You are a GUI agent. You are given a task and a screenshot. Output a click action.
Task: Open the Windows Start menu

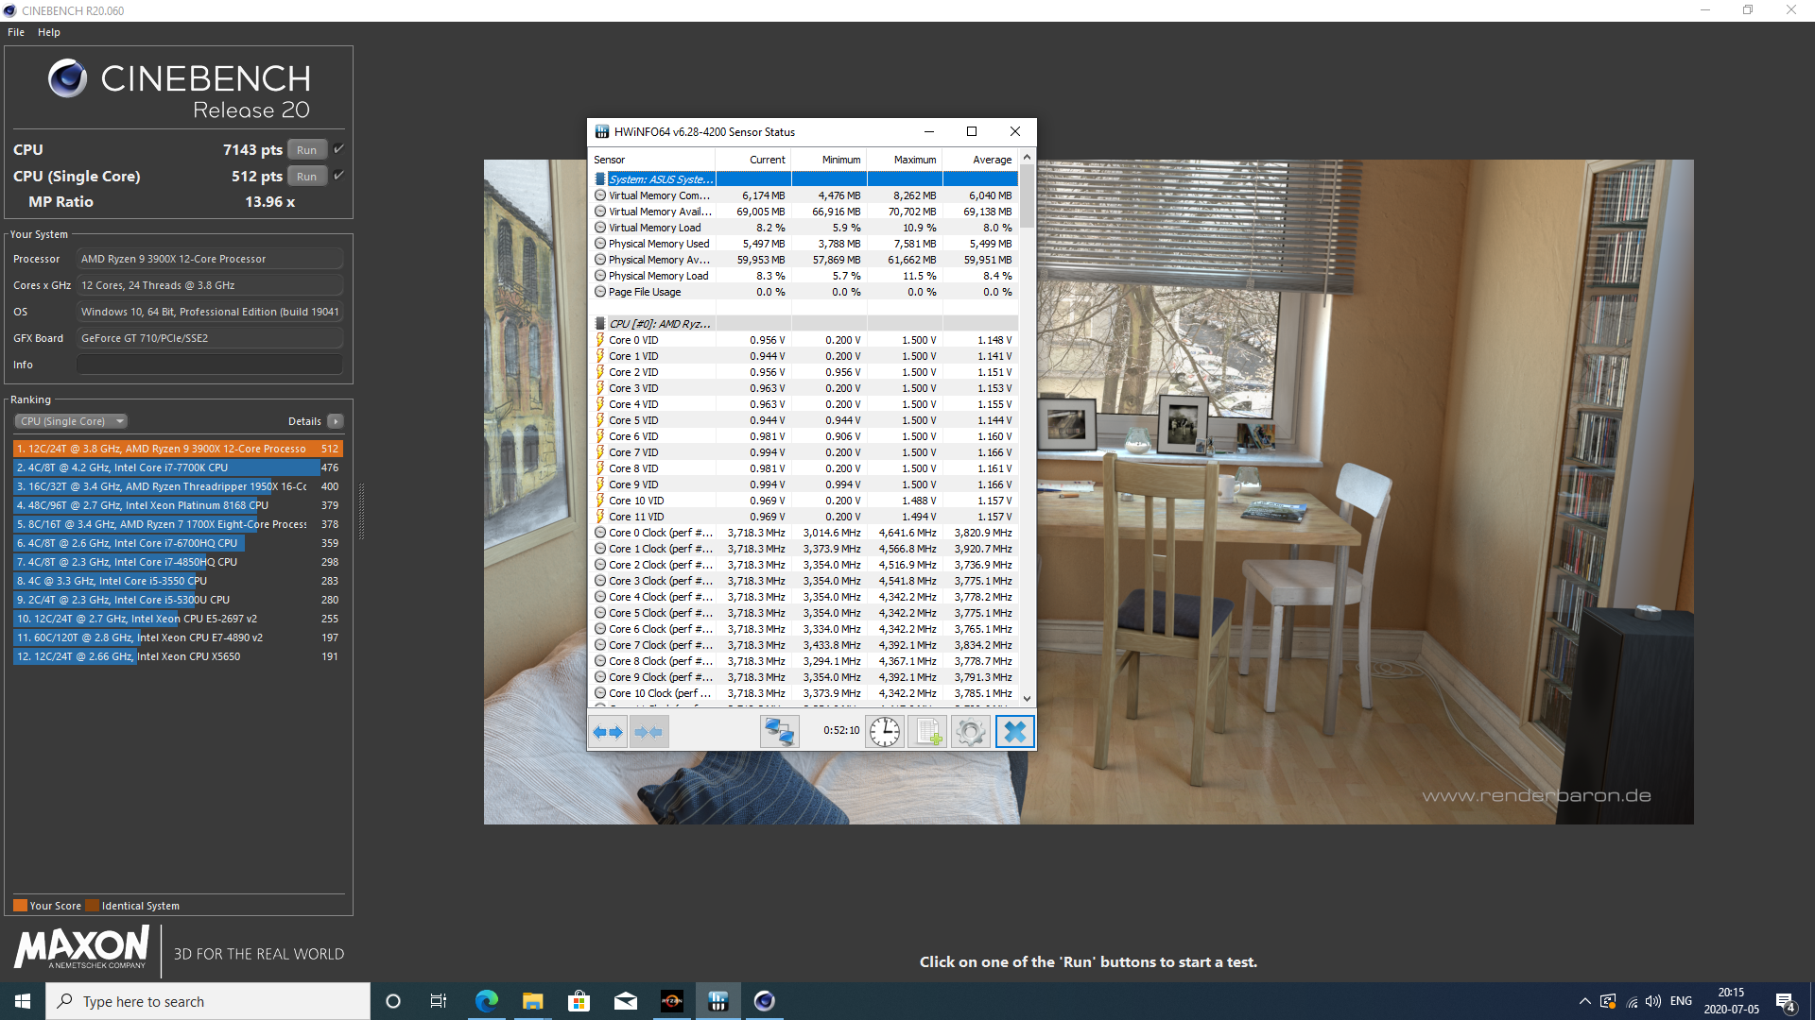(x=23, y=1001)
